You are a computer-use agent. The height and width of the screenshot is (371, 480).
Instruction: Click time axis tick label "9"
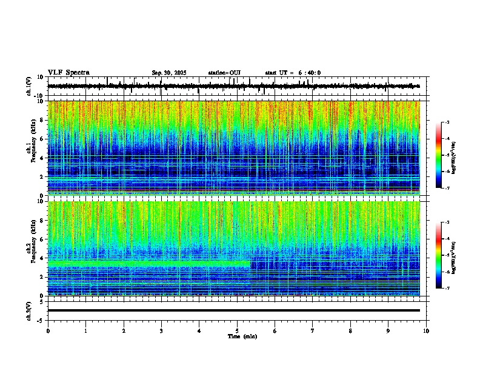388,331
